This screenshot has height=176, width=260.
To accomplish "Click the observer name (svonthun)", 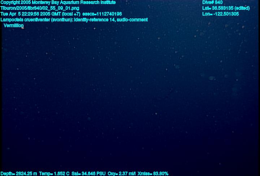I will point(62,20).
